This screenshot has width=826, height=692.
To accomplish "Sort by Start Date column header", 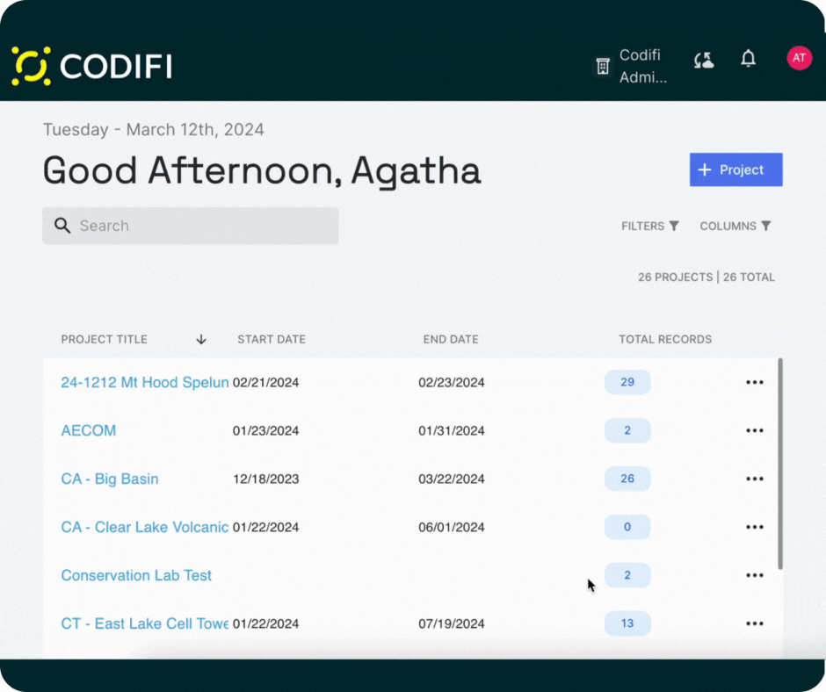I will pos(272,339).
